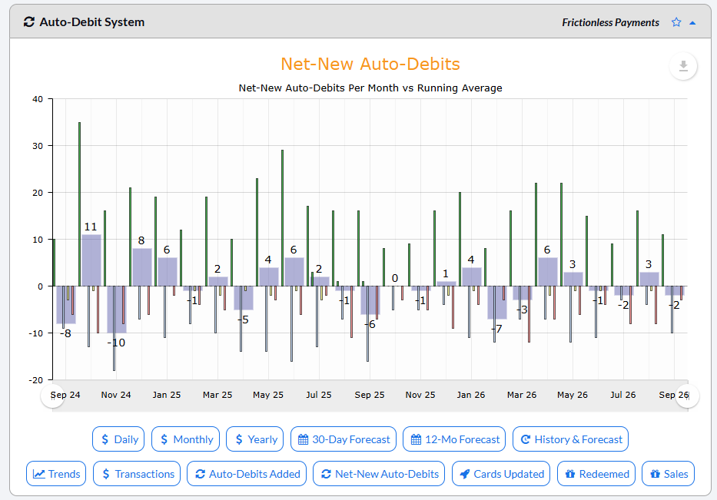717x500 pixels.
Task: Open the 30-Day Forecast chart
Action: point(344,439)
